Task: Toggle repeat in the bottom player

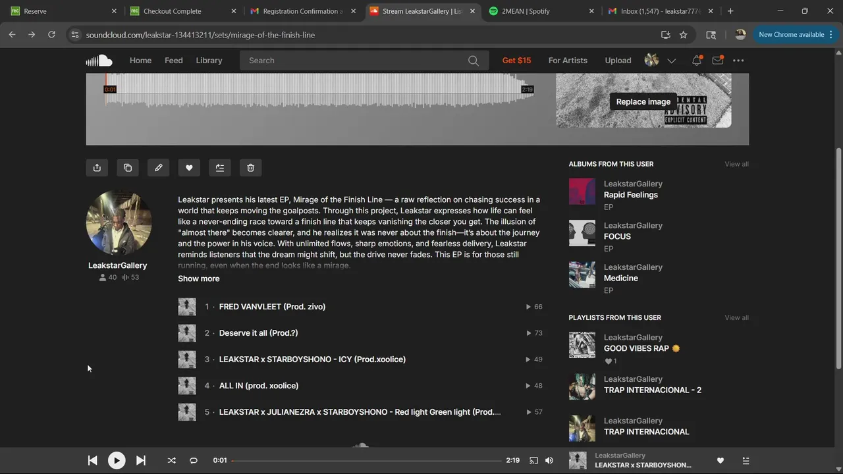Action: click(x=194, y=460)
